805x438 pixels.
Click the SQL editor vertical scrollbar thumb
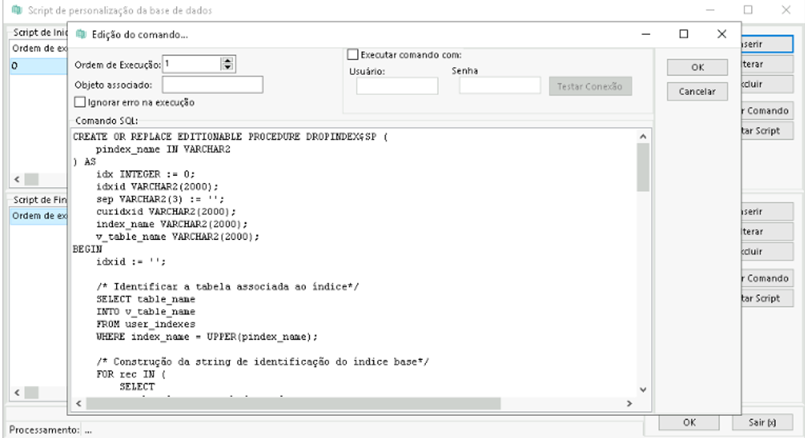click(x=643, y=167)
